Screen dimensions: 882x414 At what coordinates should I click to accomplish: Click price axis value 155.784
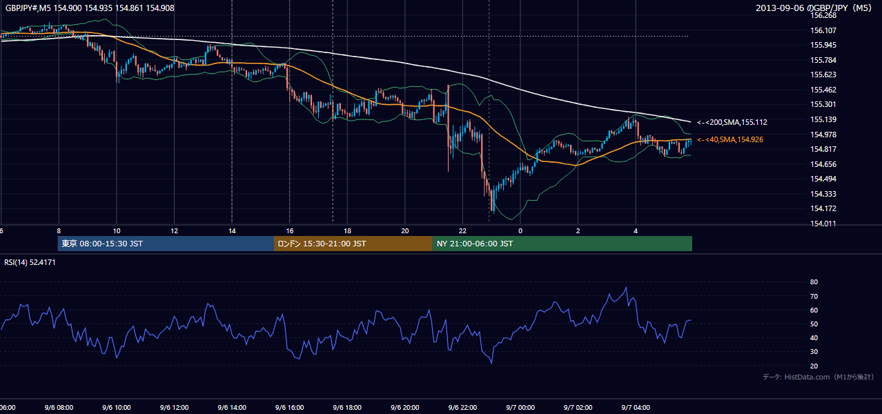(822, 60)
